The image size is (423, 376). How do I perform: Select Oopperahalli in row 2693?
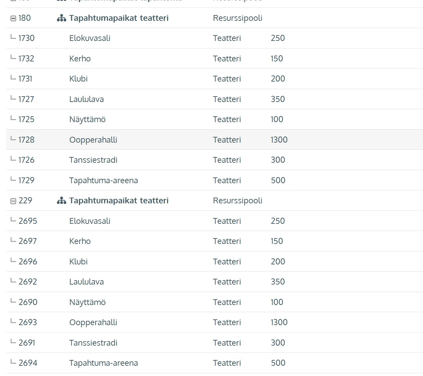(x=93, y=322)
